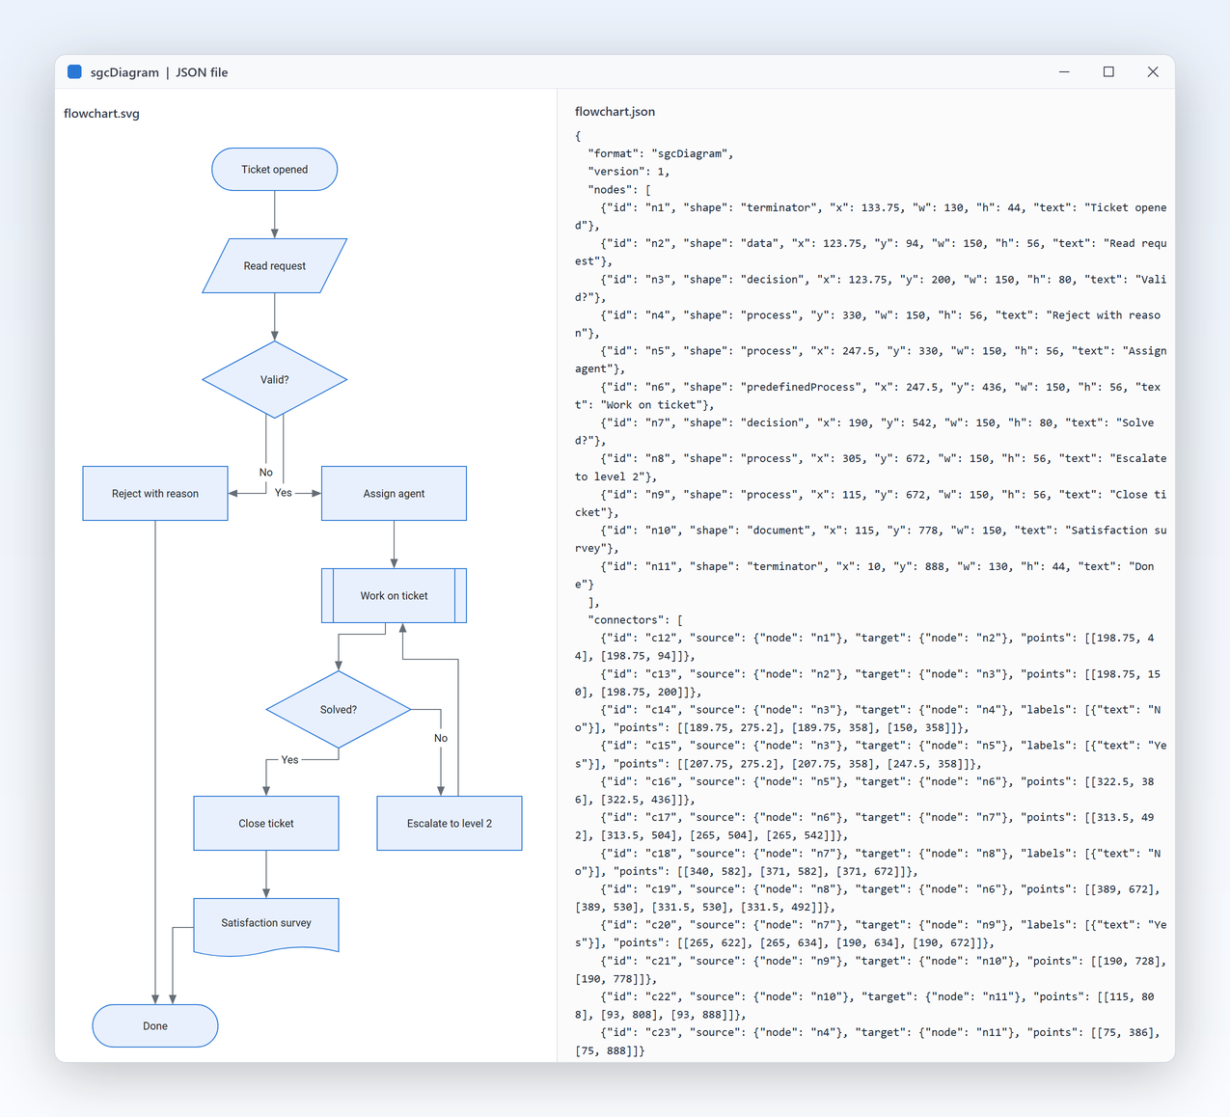Select the Solved? decision diamond
This screenshot has width=1230, height=1117.
coord(339,710)
